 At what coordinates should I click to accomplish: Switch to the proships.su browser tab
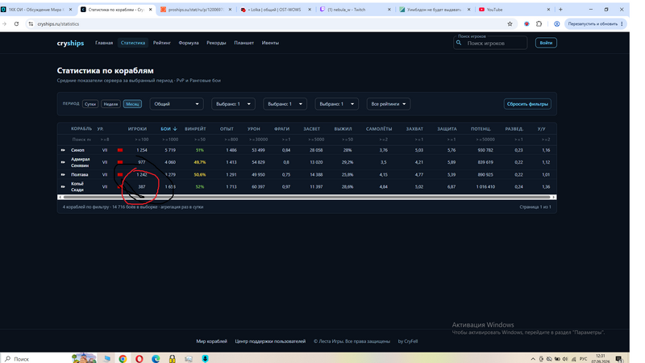(196, 10)
